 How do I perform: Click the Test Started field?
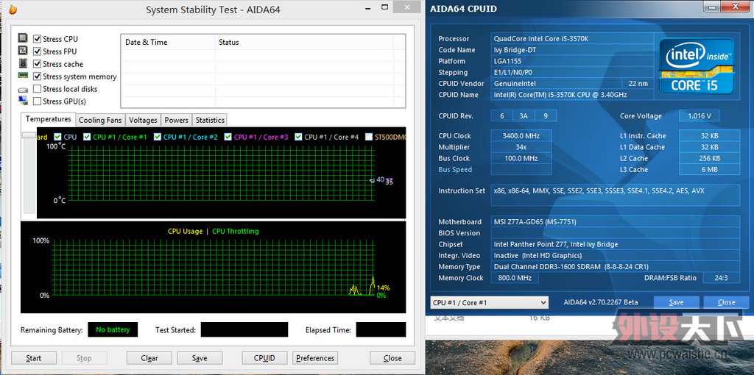[244, 329]
